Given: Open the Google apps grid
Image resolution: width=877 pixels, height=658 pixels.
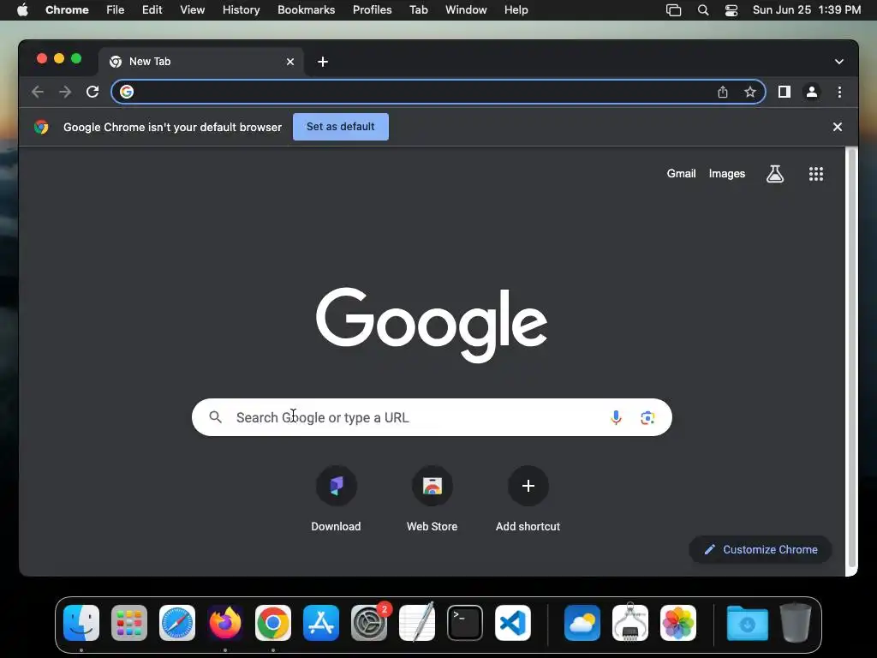Looking at the screenshot, I should tap(816, 174).
